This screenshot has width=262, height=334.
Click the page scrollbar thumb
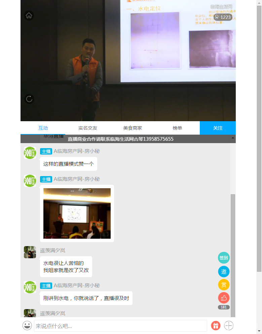(x=259, y=139)
